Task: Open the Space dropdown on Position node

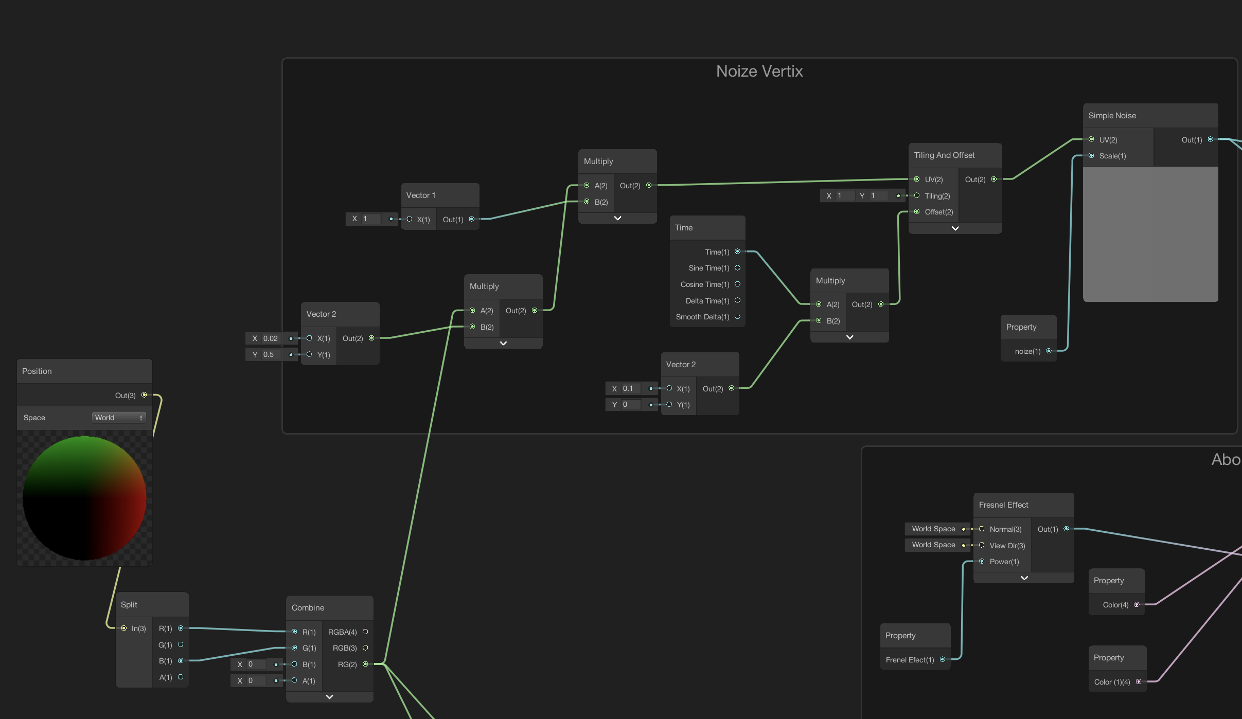Action: (x=119, y=417)
